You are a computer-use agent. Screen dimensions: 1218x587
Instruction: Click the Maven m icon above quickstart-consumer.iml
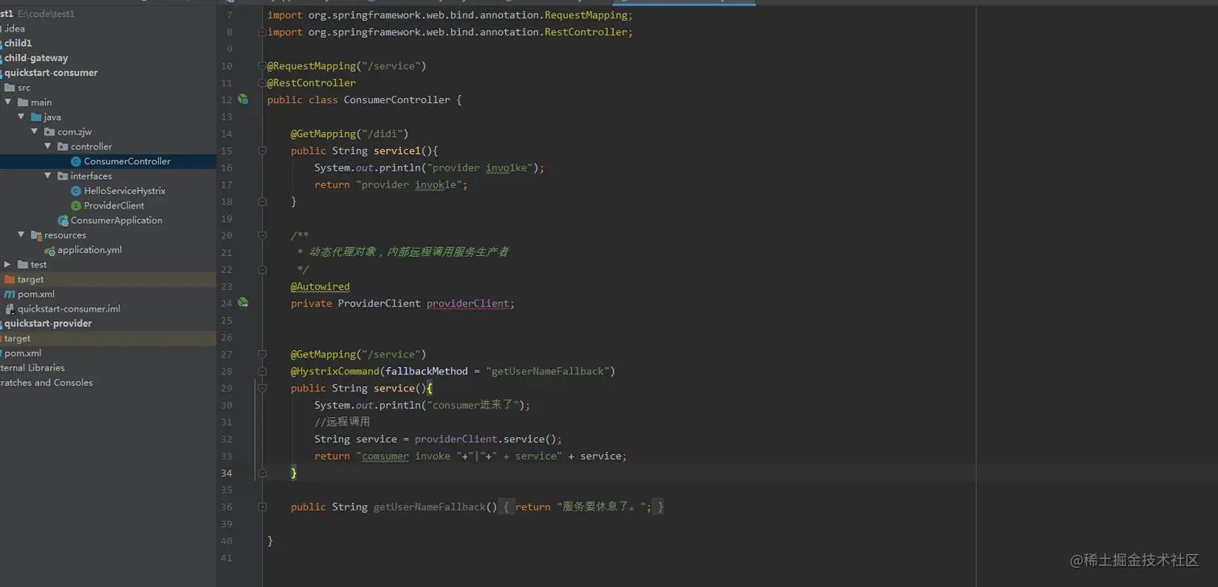tap(10, 294)
